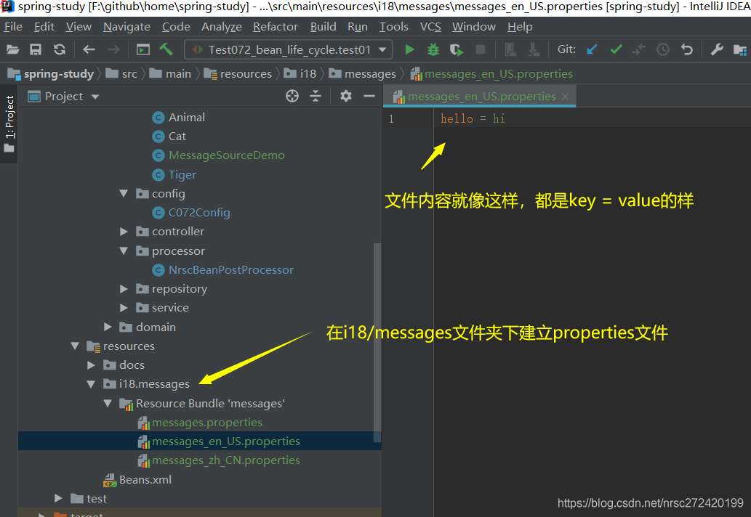Open Settings wrench icon
The width and height of the screenshot is (751, 517).
pos(717,49)
